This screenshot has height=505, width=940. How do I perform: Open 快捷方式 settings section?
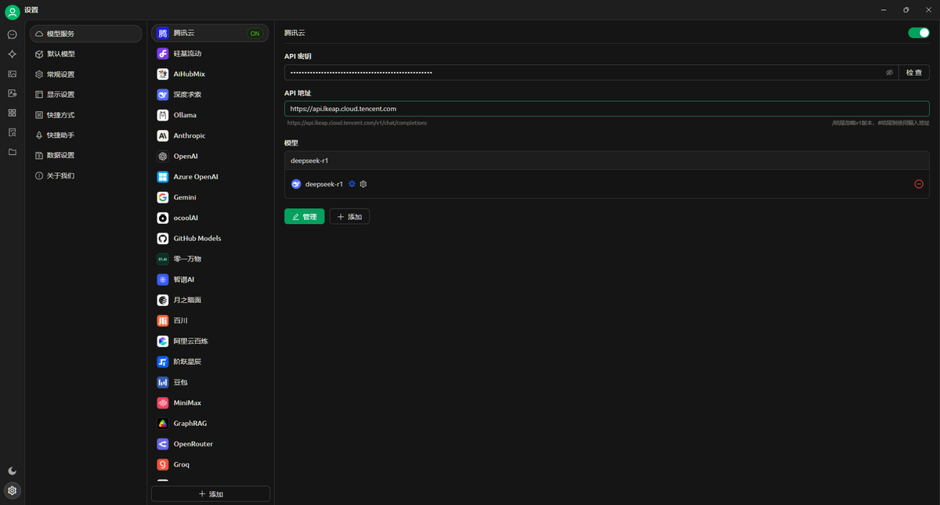[x=86, y=115]
